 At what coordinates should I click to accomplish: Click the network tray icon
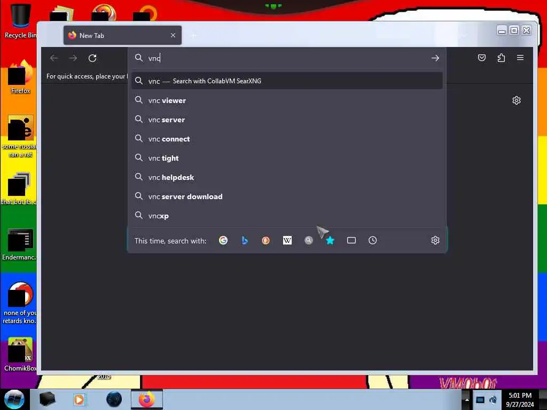pyautogui.click(x=480, y=399)
